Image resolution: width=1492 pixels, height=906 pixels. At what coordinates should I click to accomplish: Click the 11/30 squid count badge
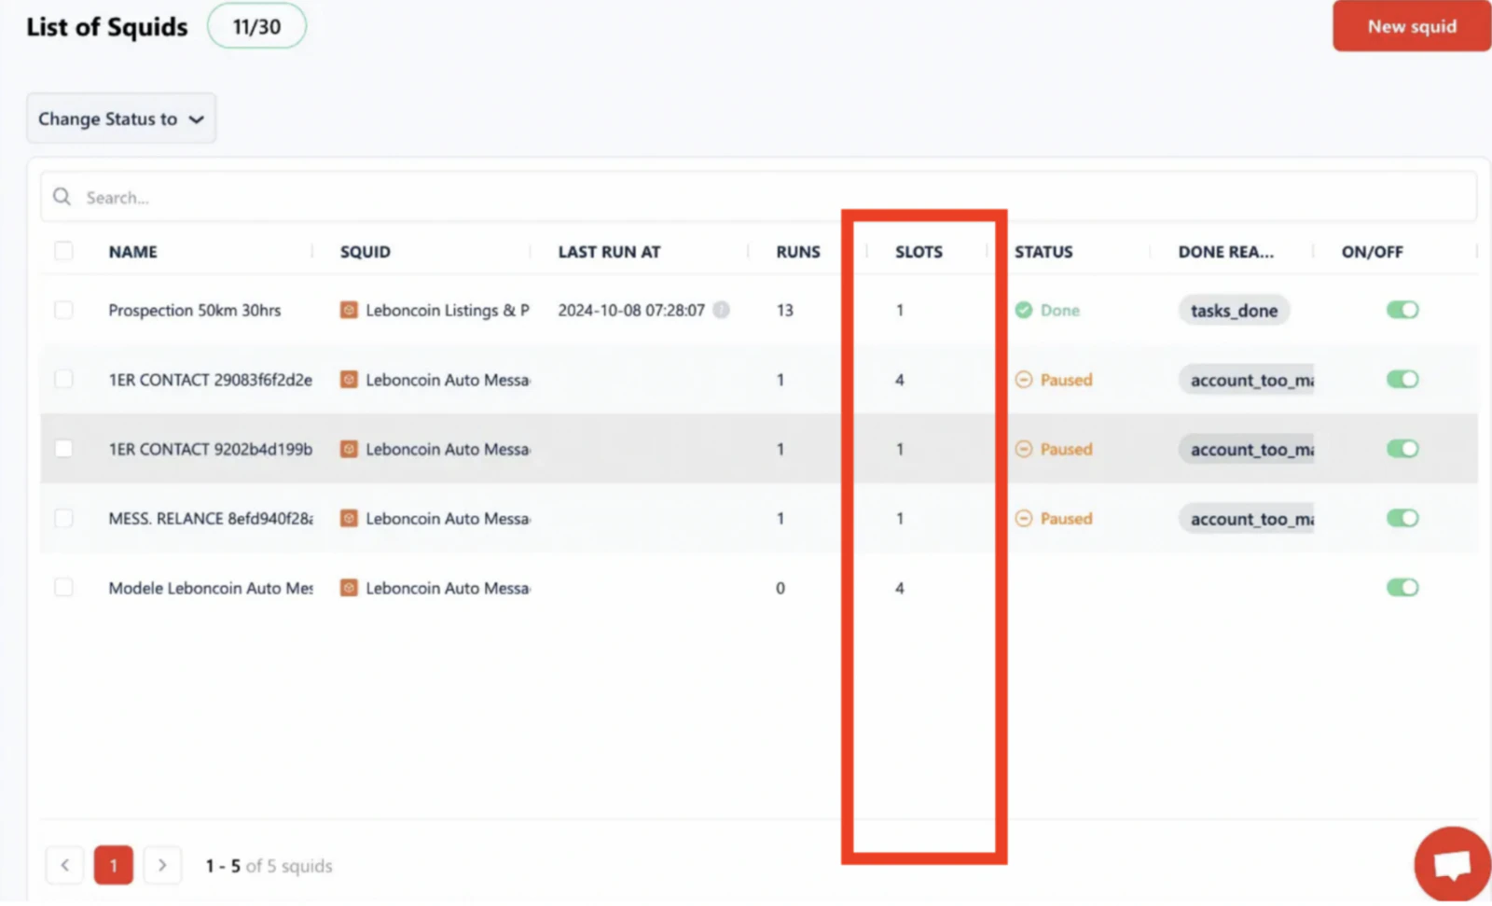256,26
